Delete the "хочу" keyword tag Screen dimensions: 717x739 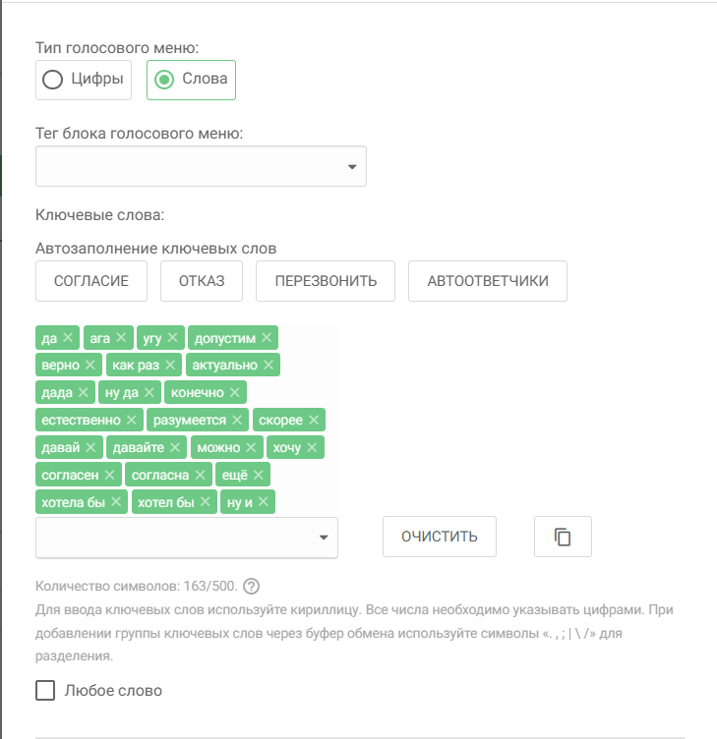pos(313,448)
